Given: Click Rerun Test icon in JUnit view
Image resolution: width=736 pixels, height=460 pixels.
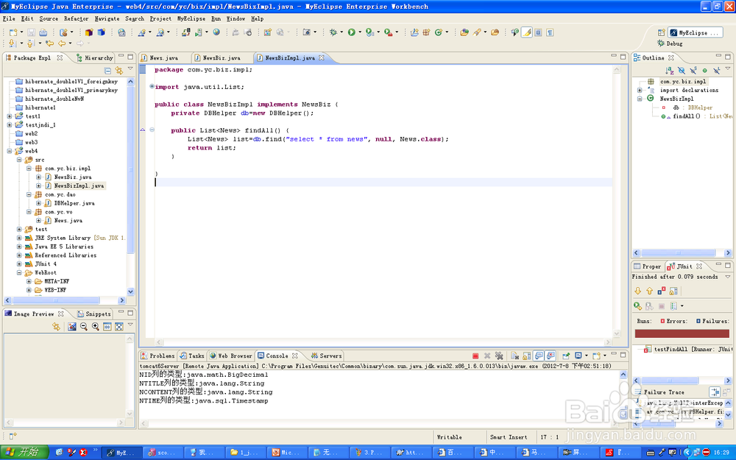Looking at the screenshot, I should pyautogui.click(x=637, y=306).
